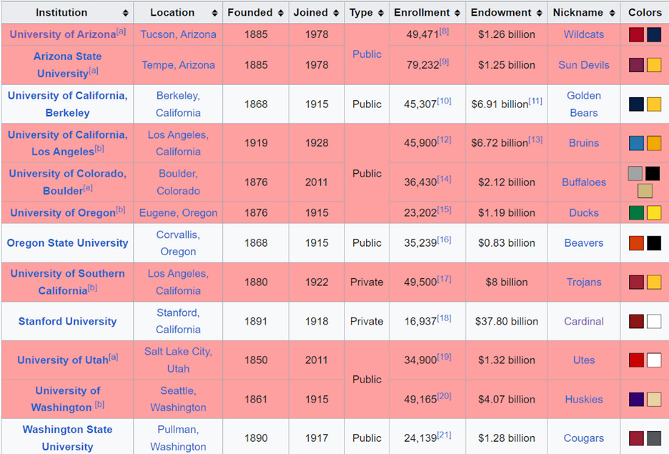Viewport: 669px width, 454px height.
Task: Open University of Colorado, Boulder link
Action: tap(67, 182)
